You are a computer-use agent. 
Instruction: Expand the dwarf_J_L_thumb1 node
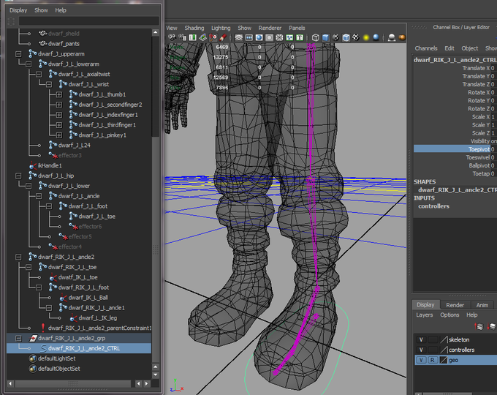pyautogui.click(x=59, y=94)
